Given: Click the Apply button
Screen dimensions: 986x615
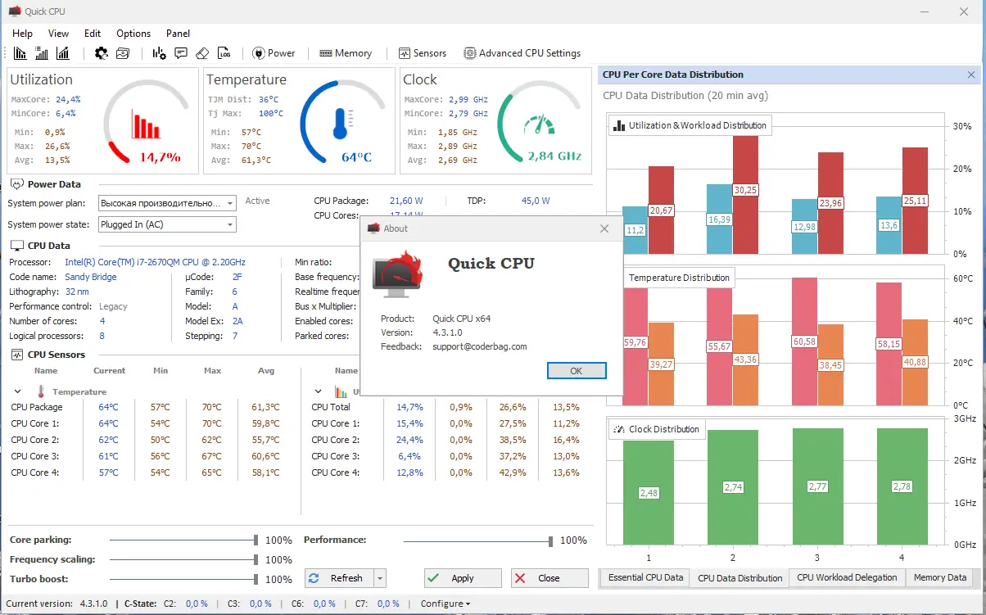Looking at the screenshot, I should point(463,578).
